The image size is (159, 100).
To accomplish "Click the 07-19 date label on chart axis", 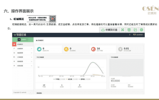I will 72,76.
